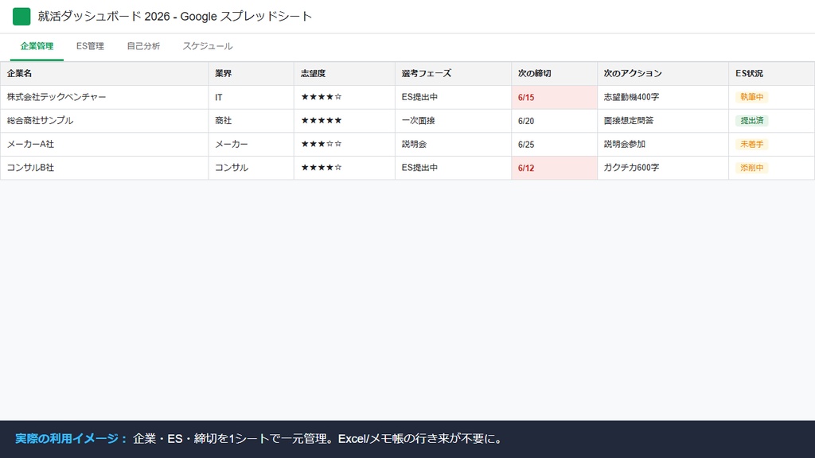815x458 pixels.
Task: Click the star rating for コンサルB社
Action: (322, 168)
